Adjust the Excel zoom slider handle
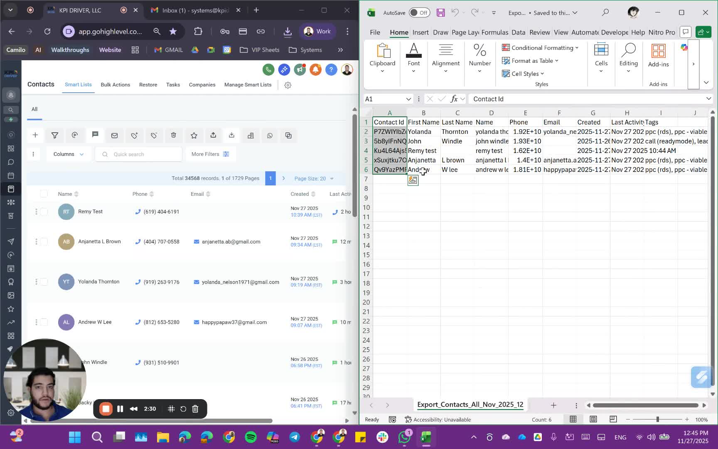The width and height of the screenshot is (718, 449). 657,419
